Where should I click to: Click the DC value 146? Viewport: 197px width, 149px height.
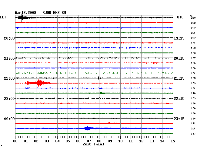coord(193,93)
